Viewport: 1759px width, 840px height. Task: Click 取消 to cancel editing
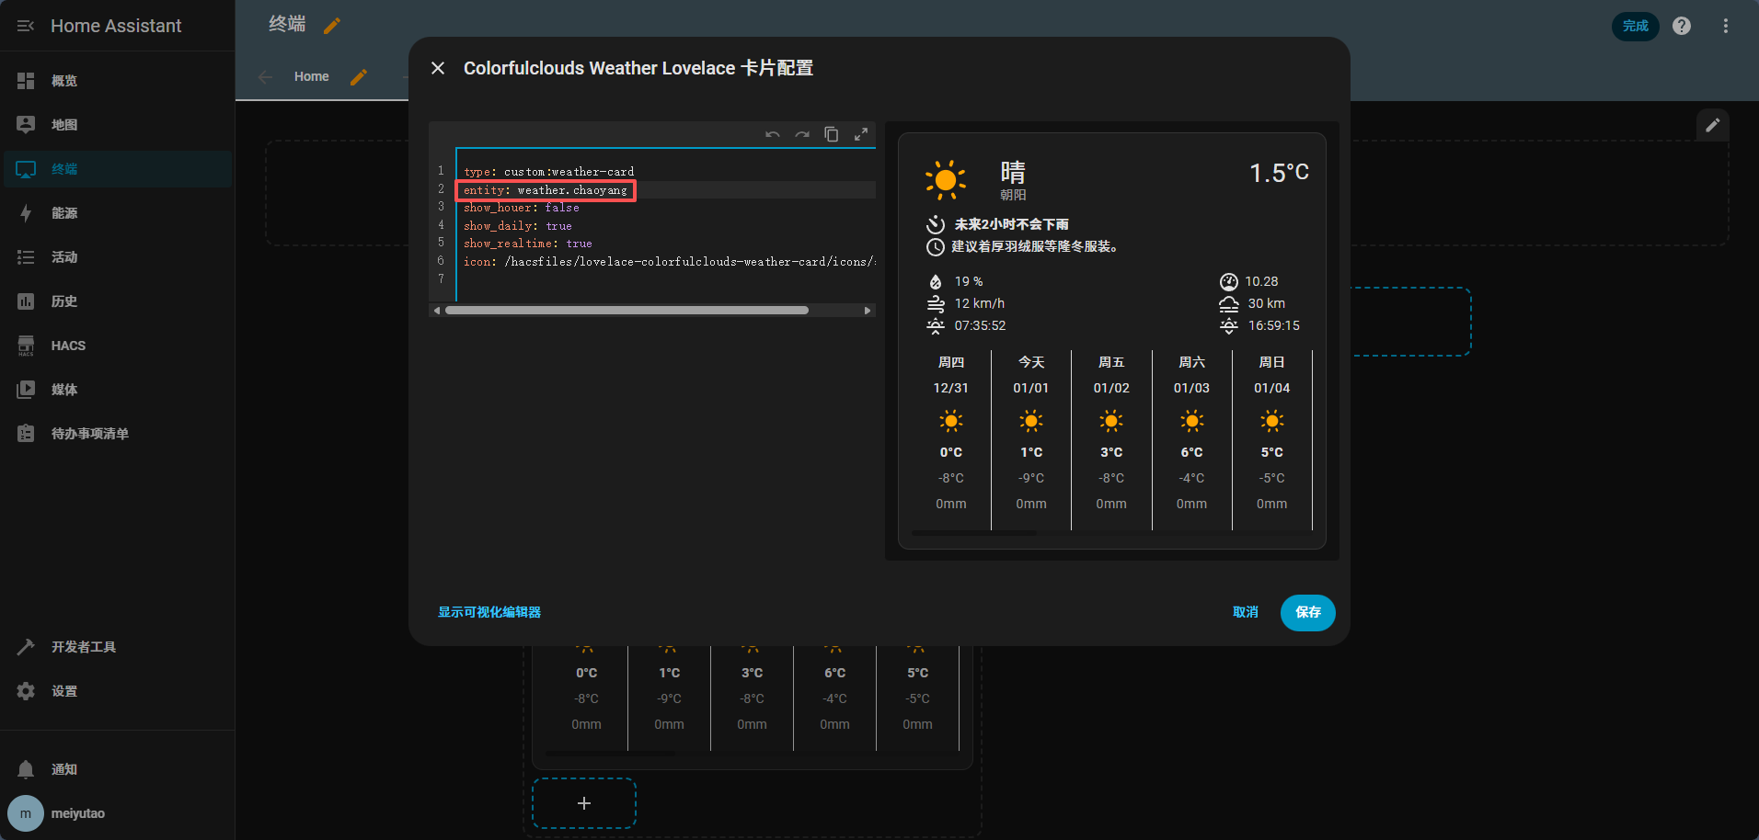[1245, 612]
